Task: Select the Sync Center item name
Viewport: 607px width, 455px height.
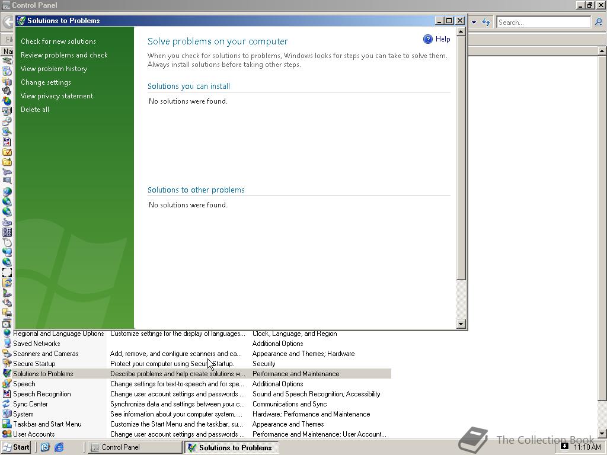Action: [x=30, y=403]
